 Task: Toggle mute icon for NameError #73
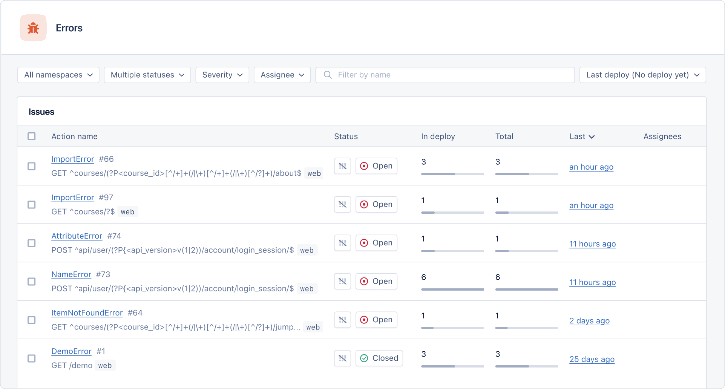[x=342, y=281]
